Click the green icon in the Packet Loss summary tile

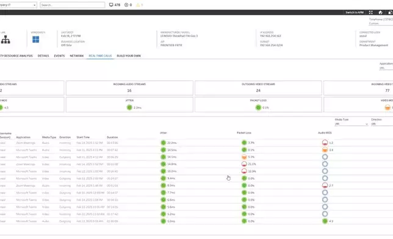(258, 107)
